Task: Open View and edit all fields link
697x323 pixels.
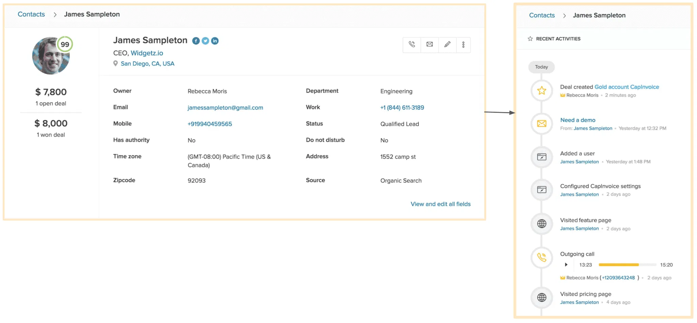Action: [440, 204]
